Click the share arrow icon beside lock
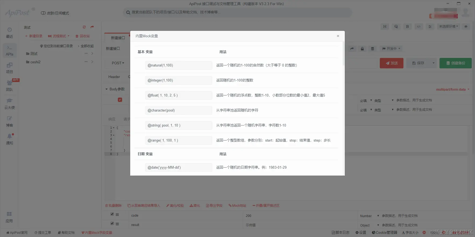The image size is (475, 237). pyautogui.click(x=352, y=49)
